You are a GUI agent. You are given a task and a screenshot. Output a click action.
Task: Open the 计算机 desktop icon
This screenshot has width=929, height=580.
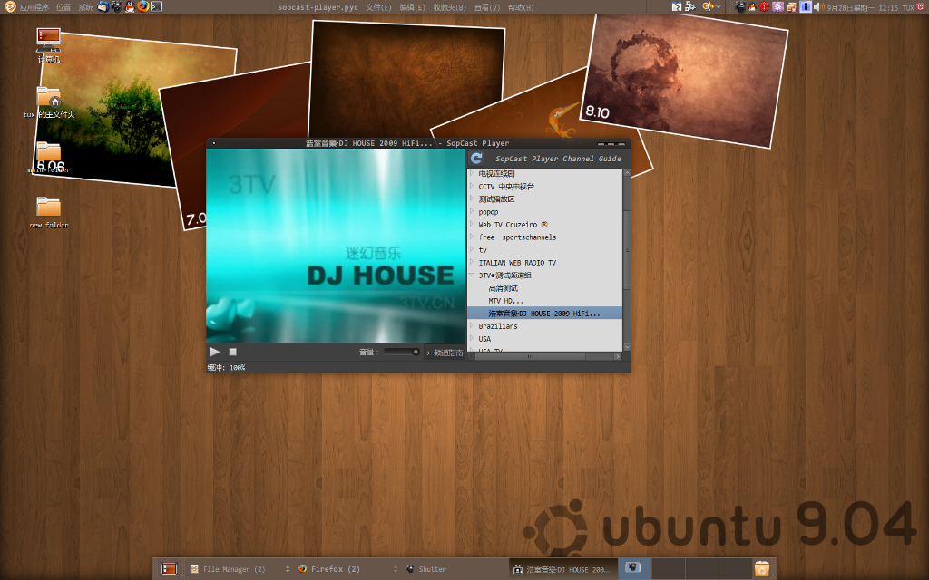click(x=49, y=45)
